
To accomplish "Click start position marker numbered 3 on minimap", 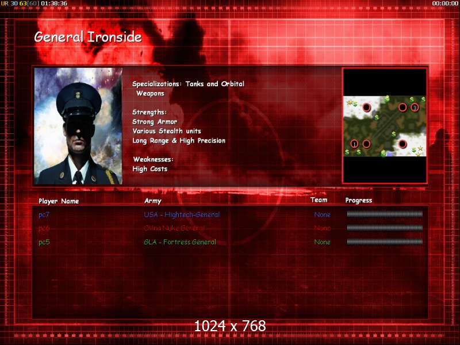I will [415, 108].
